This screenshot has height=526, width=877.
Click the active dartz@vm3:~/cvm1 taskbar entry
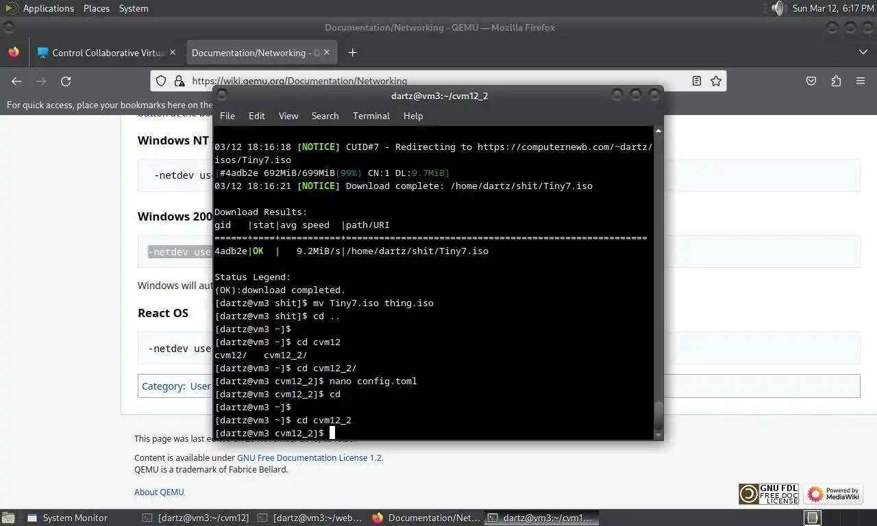tap(541, 518)
